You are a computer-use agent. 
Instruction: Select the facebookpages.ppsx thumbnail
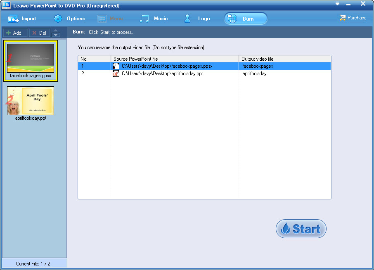(x=31, y=58)
